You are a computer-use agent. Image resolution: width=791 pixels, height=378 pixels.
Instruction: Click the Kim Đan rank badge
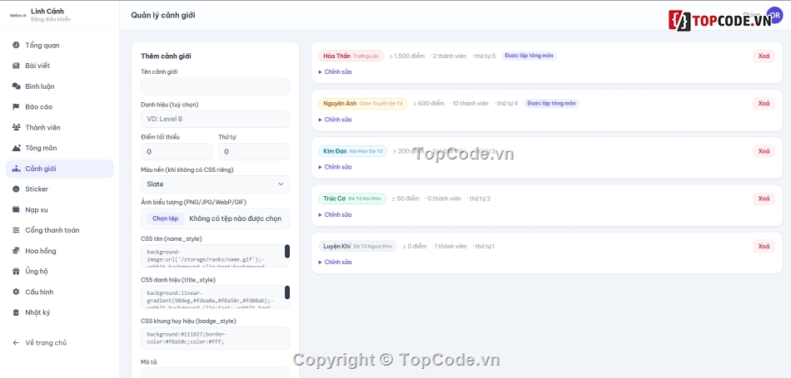tap(353, 151)
